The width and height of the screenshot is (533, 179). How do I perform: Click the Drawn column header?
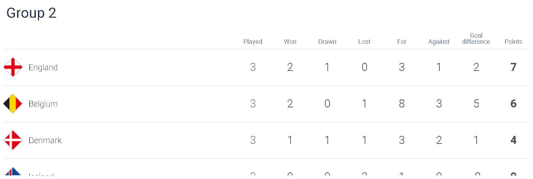tap(327, 42)
